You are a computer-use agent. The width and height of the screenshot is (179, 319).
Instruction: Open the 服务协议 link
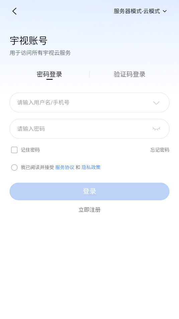click(x=65, y=167)
